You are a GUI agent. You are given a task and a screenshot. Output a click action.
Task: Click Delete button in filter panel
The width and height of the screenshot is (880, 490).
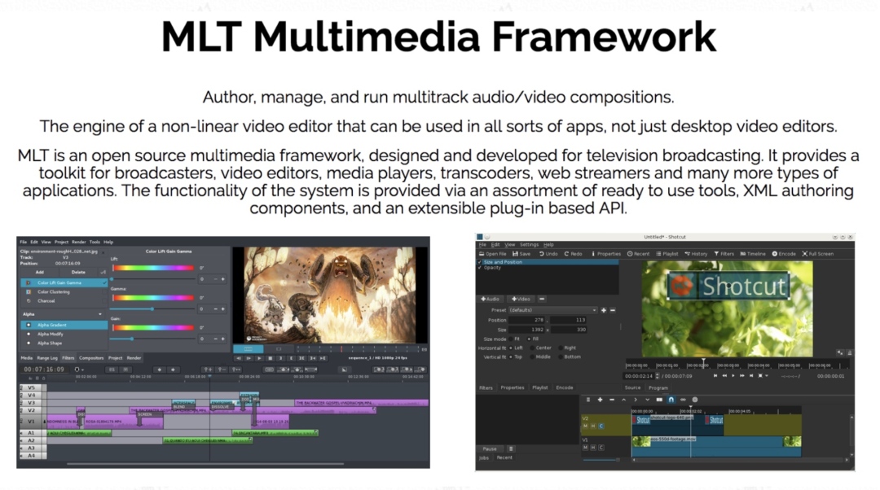(78, 272)
